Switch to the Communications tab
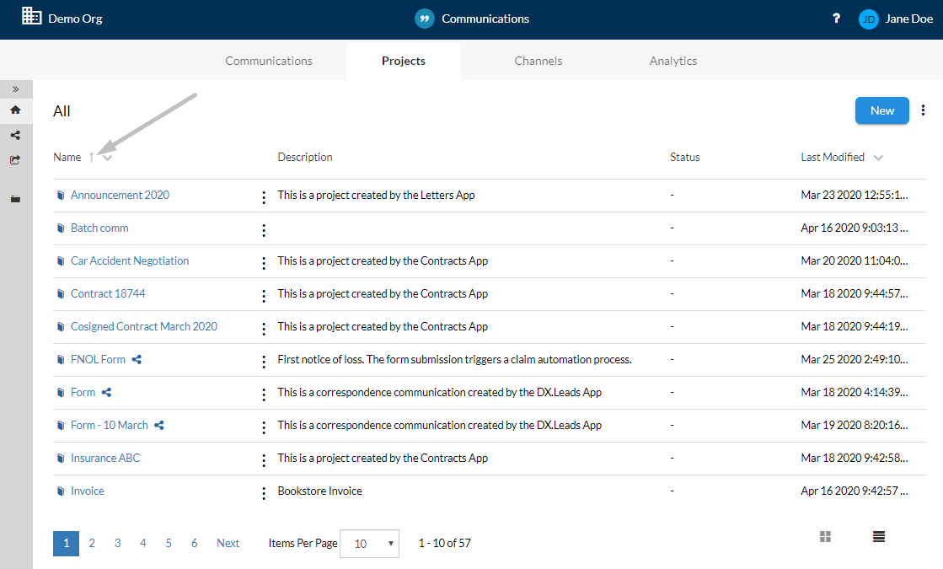Image resolution: width=943 pixels, height=569 pixels. (x=269, y=61)
